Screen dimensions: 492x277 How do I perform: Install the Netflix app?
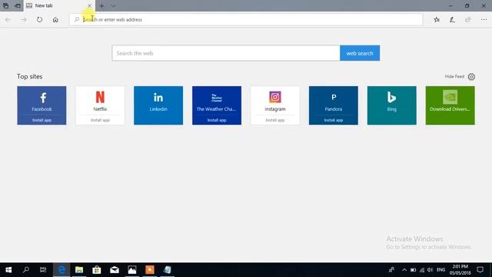pyautogui.click(x=100, y=120)
